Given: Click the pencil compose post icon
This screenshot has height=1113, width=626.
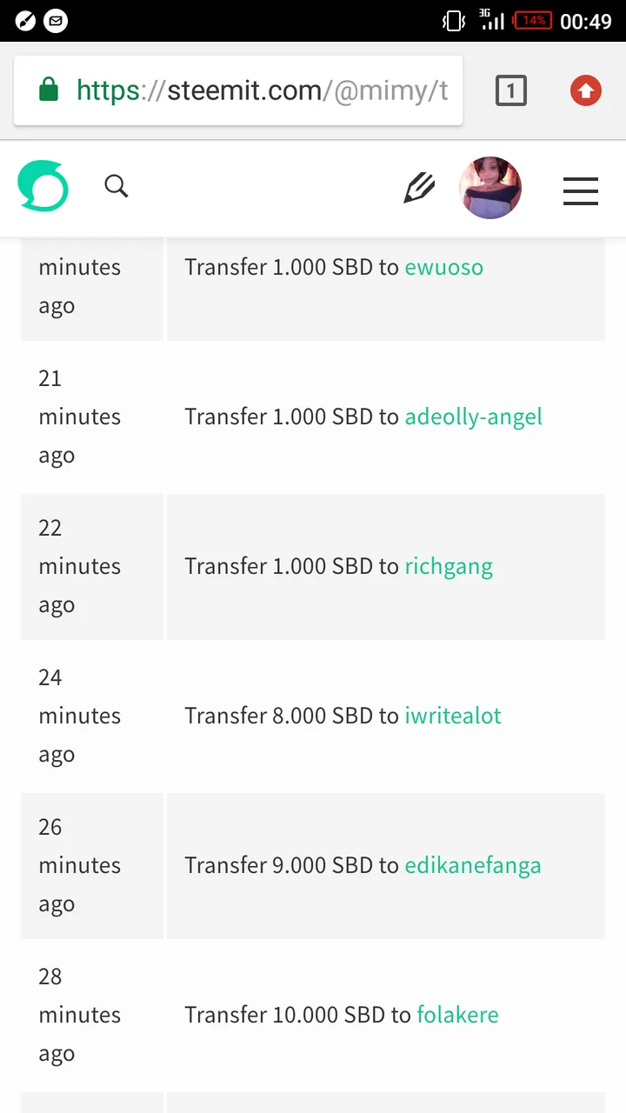Looking at the screenshot, I should 419,188.
